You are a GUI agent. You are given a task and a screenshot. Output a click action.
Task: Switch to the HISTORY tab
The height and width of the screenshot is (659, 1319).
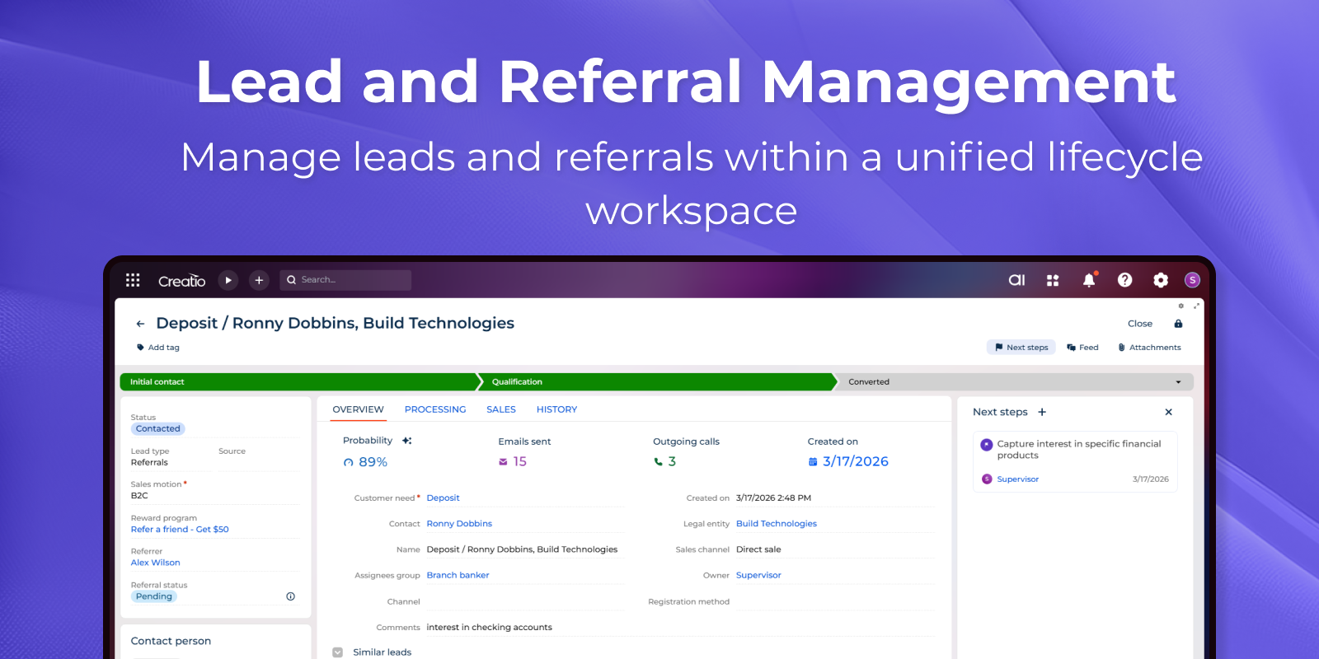coord(556,409)
